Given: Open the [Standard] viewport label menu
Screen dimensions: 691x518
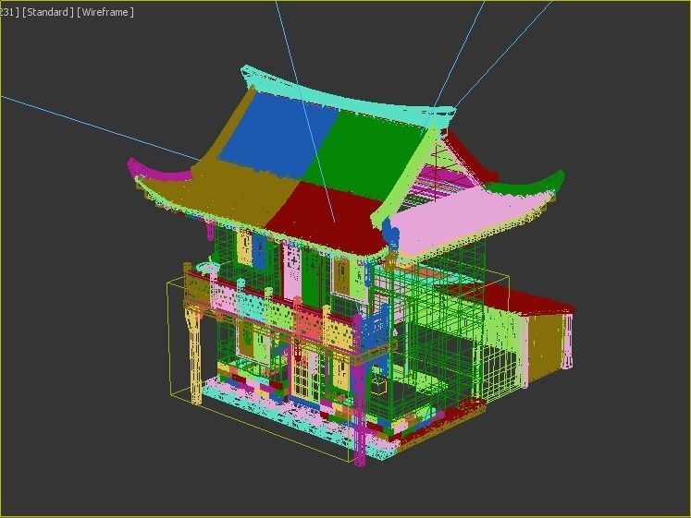Looking at the screenshot, I should coord(48,12).
